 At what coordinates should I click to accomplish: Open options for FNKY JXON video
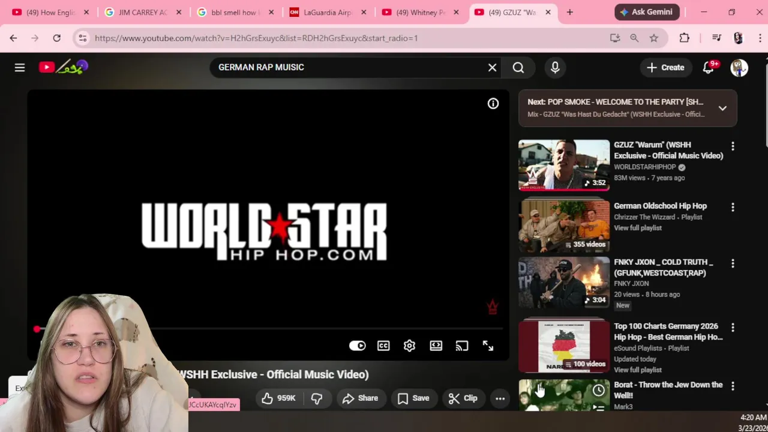click(733, 264)
